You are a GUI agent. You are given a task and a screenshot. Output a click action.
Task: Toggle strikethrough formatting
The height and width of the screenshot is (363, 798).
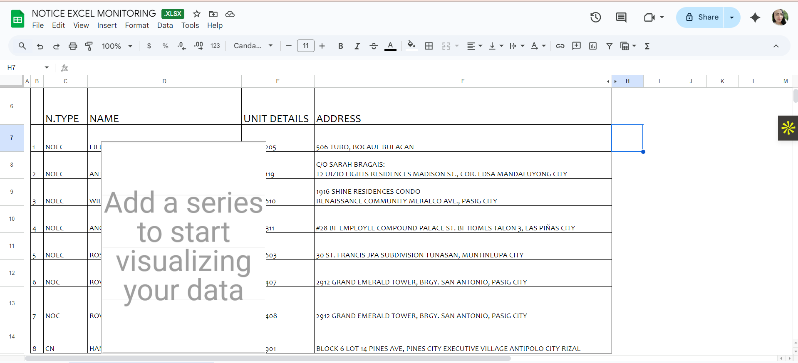click(374, 46)
